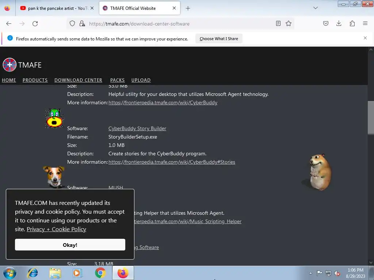The height and width of the screenshot is (280, 374).
Task: Expand the list all tabs chevron
Action: 316,8
